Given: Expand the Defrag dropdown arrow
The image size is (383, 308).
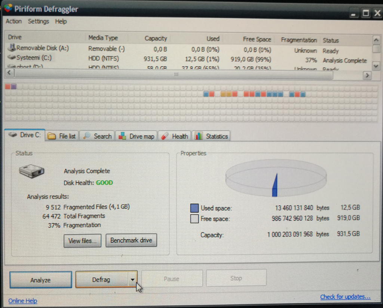Looking at the screenshot, I should (x=132, y=280).
